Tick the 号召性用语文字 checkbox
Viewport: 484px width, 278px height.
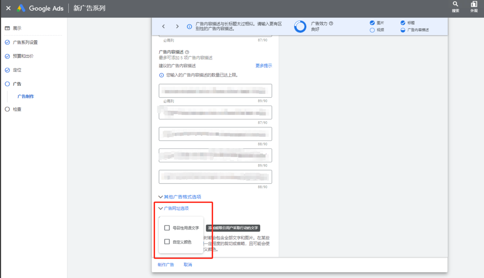167,228
